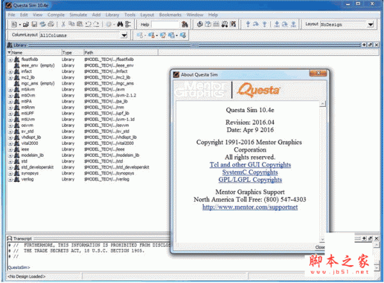Click the <No Design Loaded> status text
This screenshot has height=283, width=384.
click(x=26, y=277)
